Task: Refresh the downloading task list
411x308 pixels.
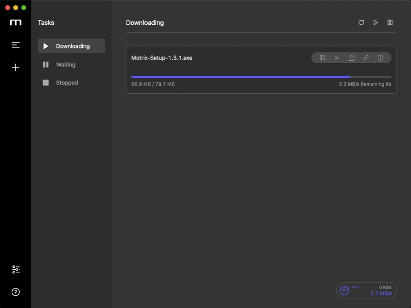Action: click(361, 22)
